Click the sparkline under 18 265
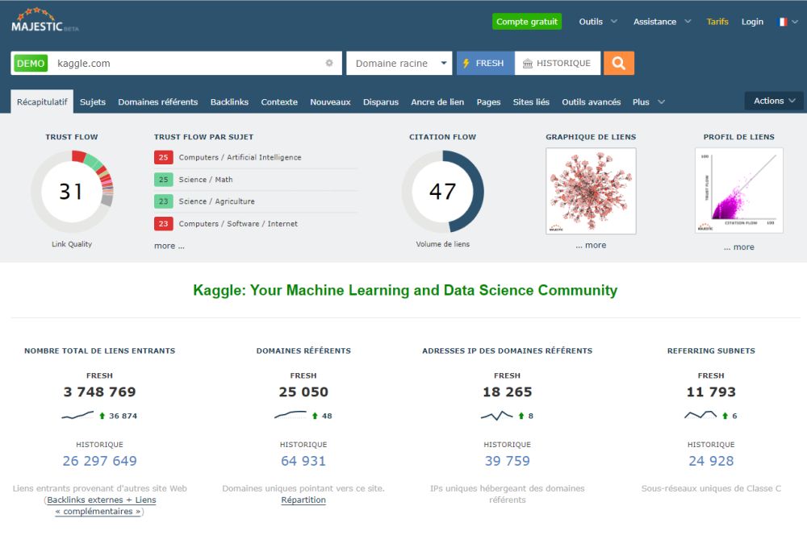The height and width of the screenshot is (539, 807). 496,415
